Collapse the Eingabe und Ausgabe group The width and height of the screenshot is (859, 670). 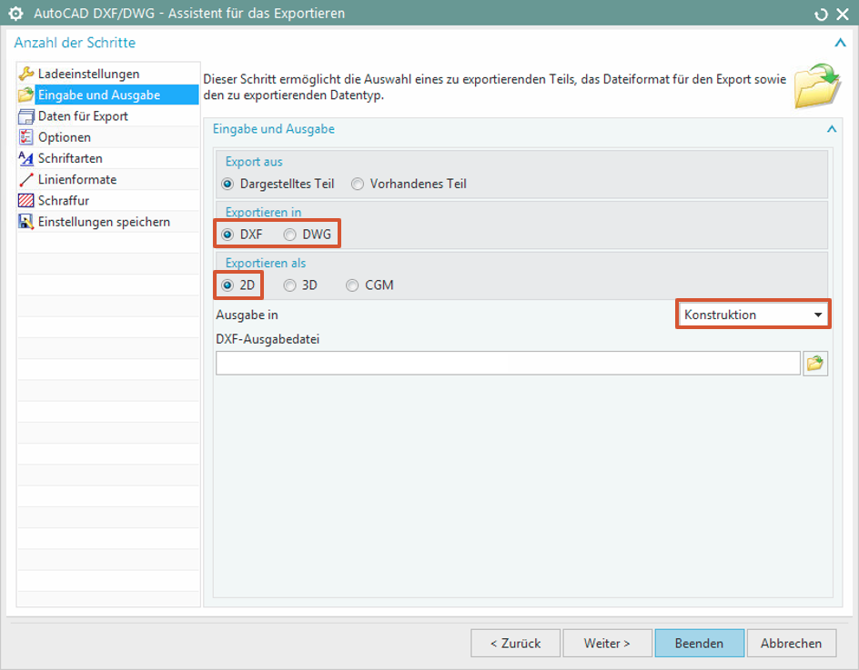pos(831,130)
